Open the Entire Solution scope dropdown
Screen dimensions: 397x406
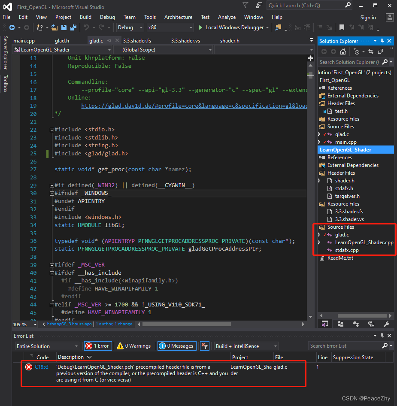tap(47, 346)
